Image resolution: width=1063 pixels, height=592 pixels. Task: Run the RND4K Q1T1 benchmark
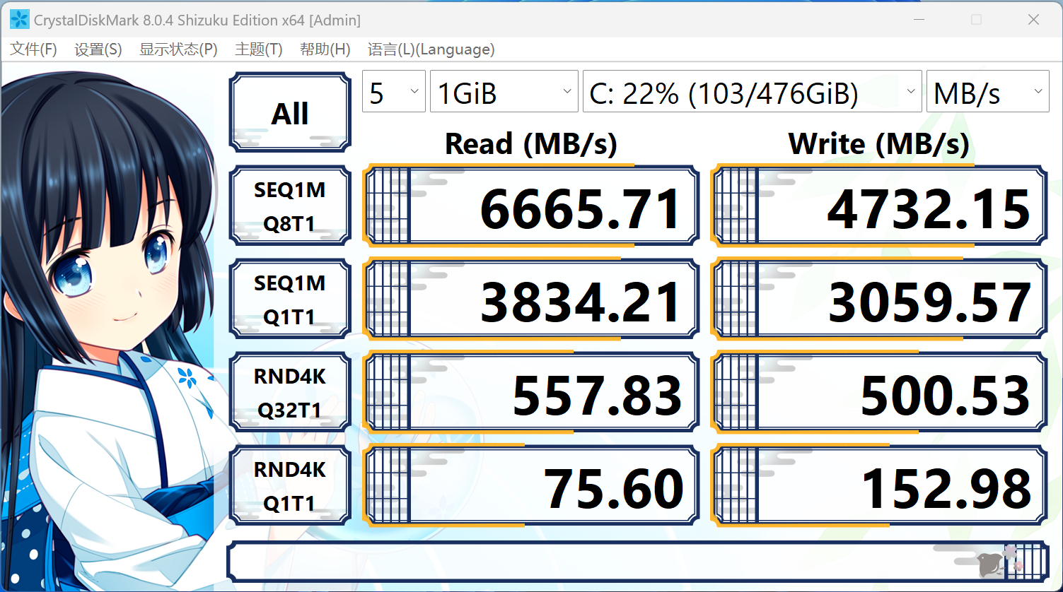pos(289,485)
